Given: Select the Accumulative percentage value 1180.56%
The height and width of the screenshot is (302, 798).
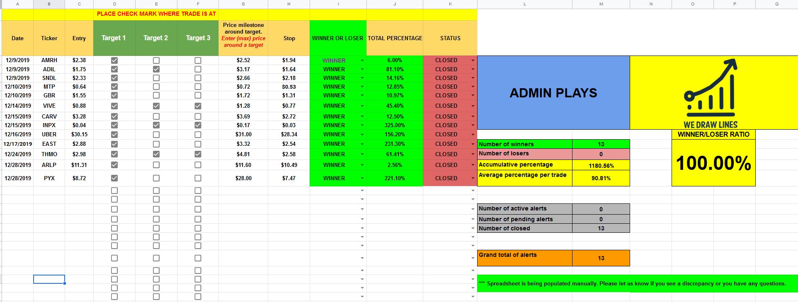Looking at the screenshot, I should tap(601, 165).
